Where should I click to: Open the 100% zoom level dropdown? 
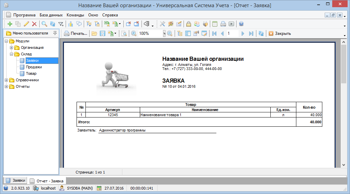(x=164, y=33)
